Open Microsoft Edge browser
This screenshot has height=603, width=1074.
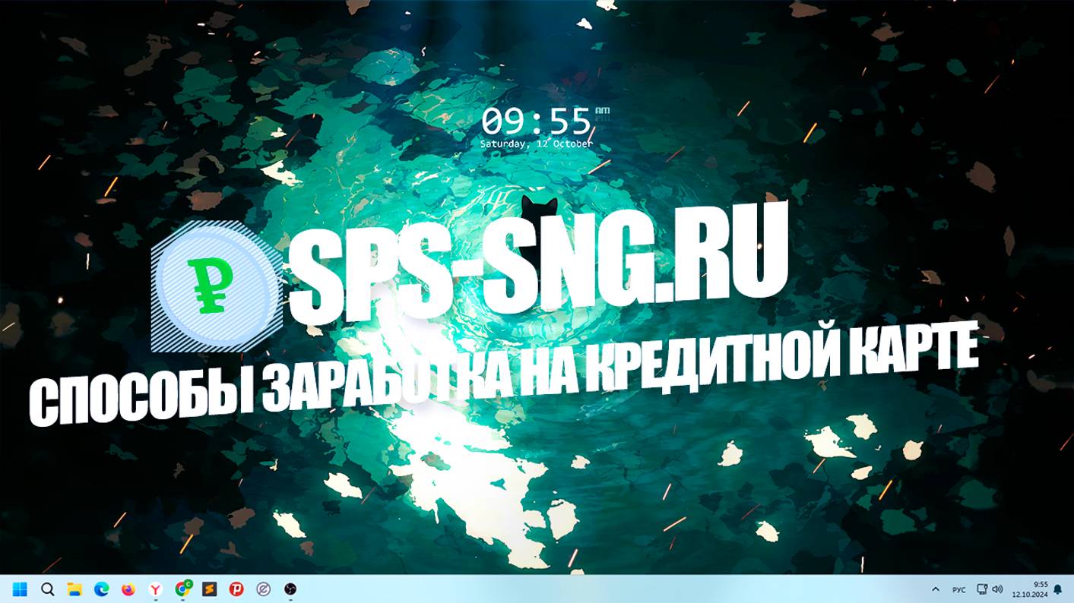(x=101, y=589)
